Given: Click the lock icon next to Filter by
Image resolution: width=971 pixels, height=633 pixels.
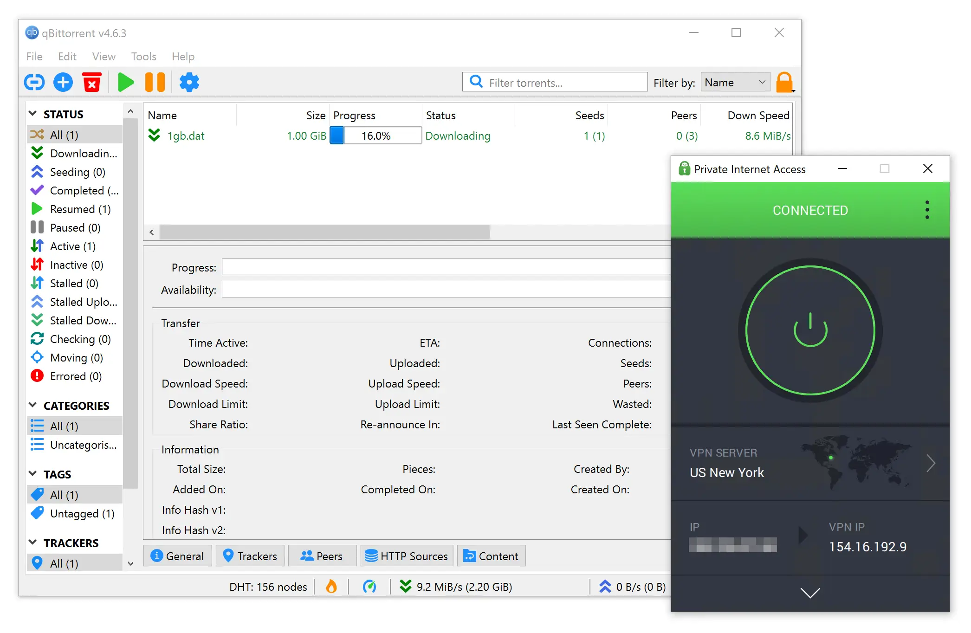Looking at the screenshot, I should coord(784,82).
